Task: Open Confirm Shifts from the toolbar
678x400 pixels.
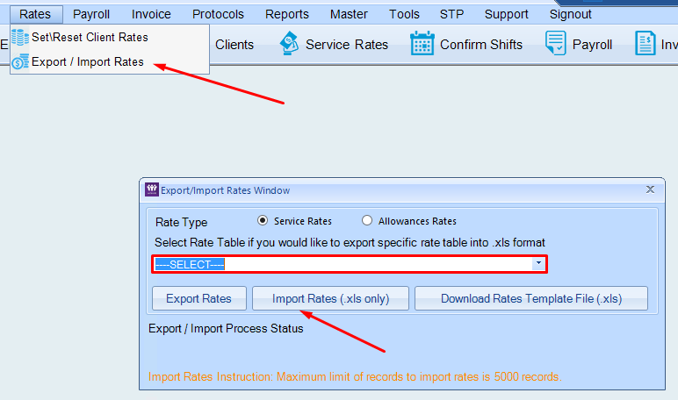Action: (481, 45)
